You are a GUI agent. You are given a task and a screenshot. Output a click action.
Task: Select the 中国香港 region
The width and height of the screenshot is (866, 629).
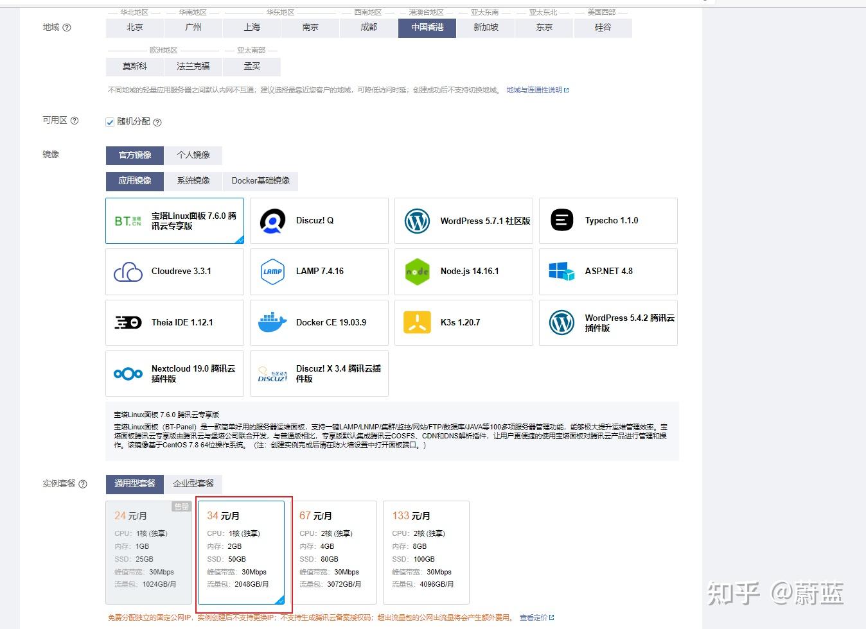pyautogui.click(x=427, y=28)
